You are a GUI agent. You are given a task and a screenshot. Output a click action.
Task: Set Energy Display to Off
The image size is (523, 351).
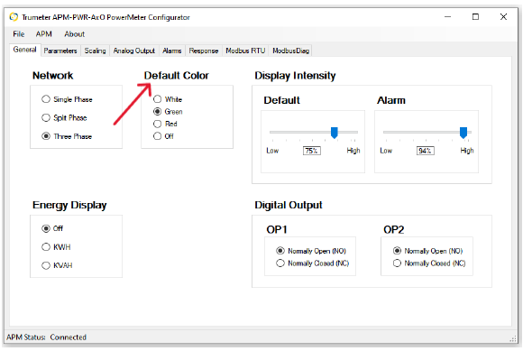(x=52, y=228)
